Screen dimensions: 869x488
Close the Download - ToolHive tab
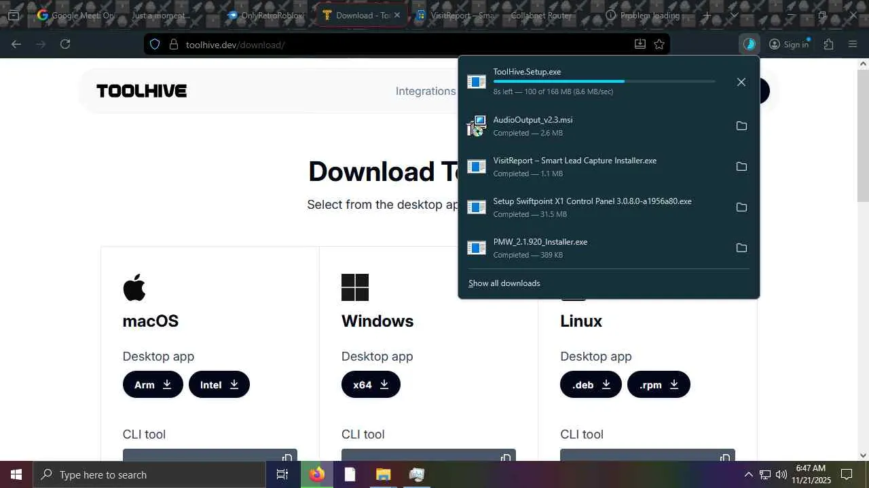tap(397, 15)
